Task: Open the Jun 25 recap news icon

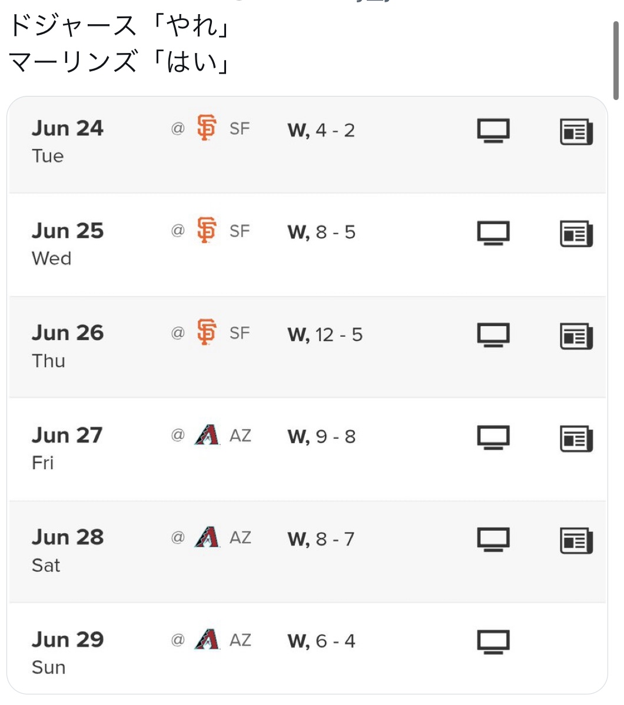Action: 576,234
